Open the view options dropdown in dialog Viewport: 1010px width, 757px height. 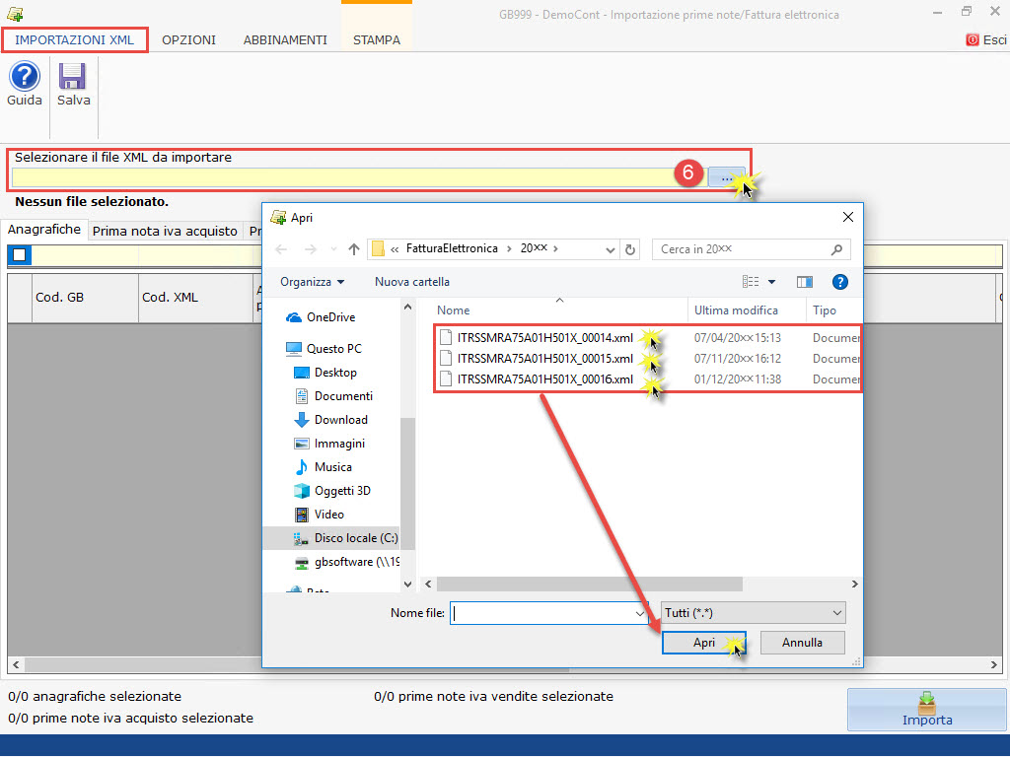pyautogui.click(x=772, y=282)
